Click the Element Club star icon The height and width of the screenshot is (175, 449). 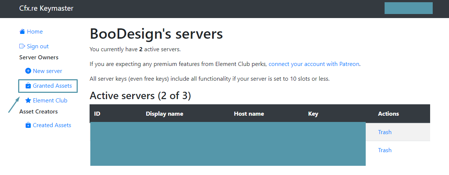(x=28, y=100)
